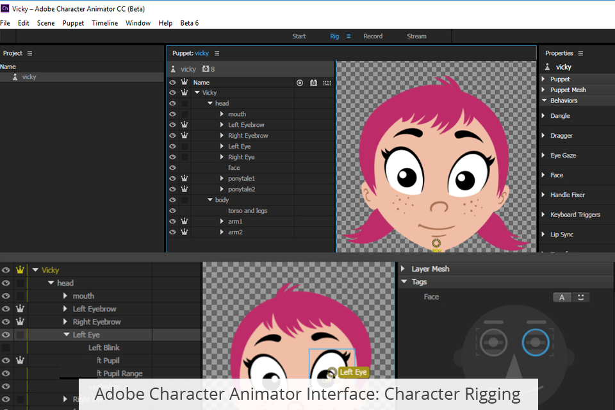Viewport: 615px width, 410px height.
Task: Toggle visibility of the body group
Action: pos(172,200)
